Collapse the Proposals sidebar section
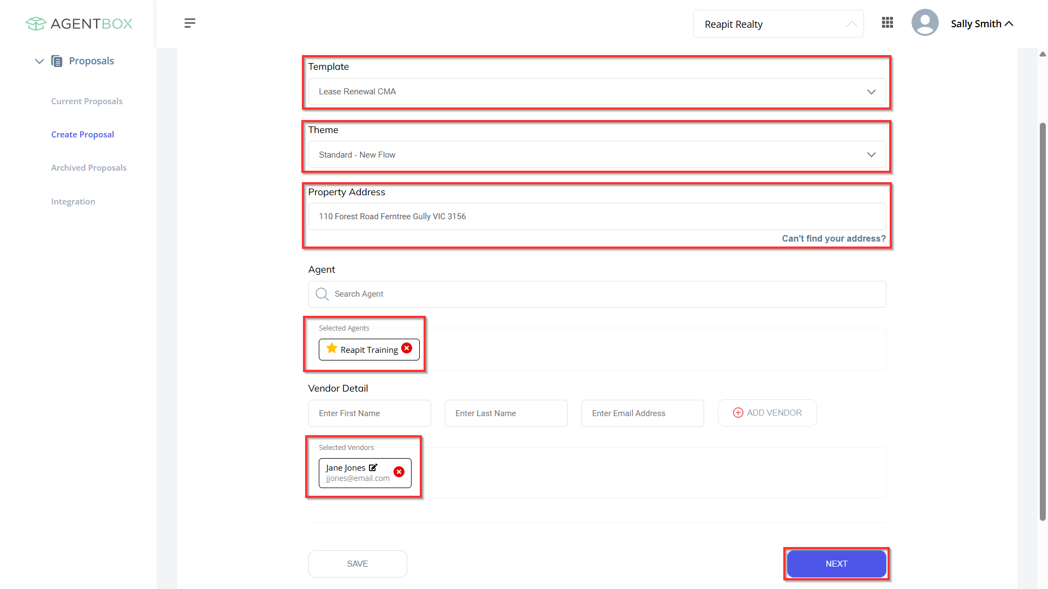1048x589 pixels. click(x=39, y=61)
